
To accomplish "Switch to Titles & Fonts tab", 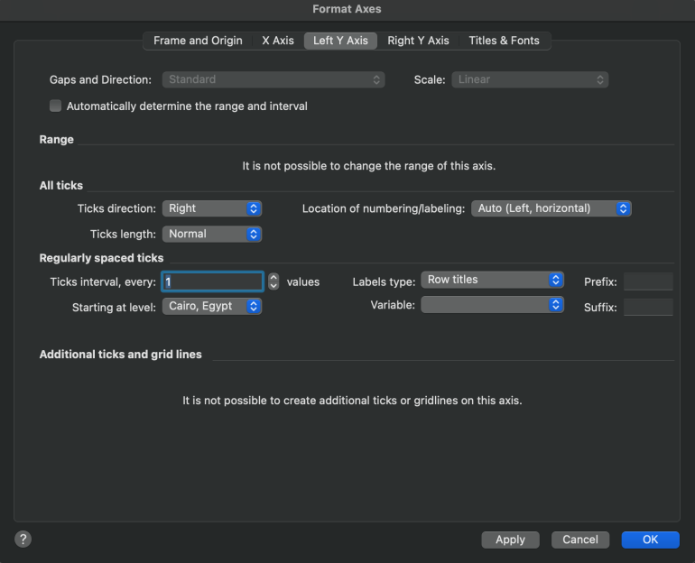I will [x=504, y=41].
